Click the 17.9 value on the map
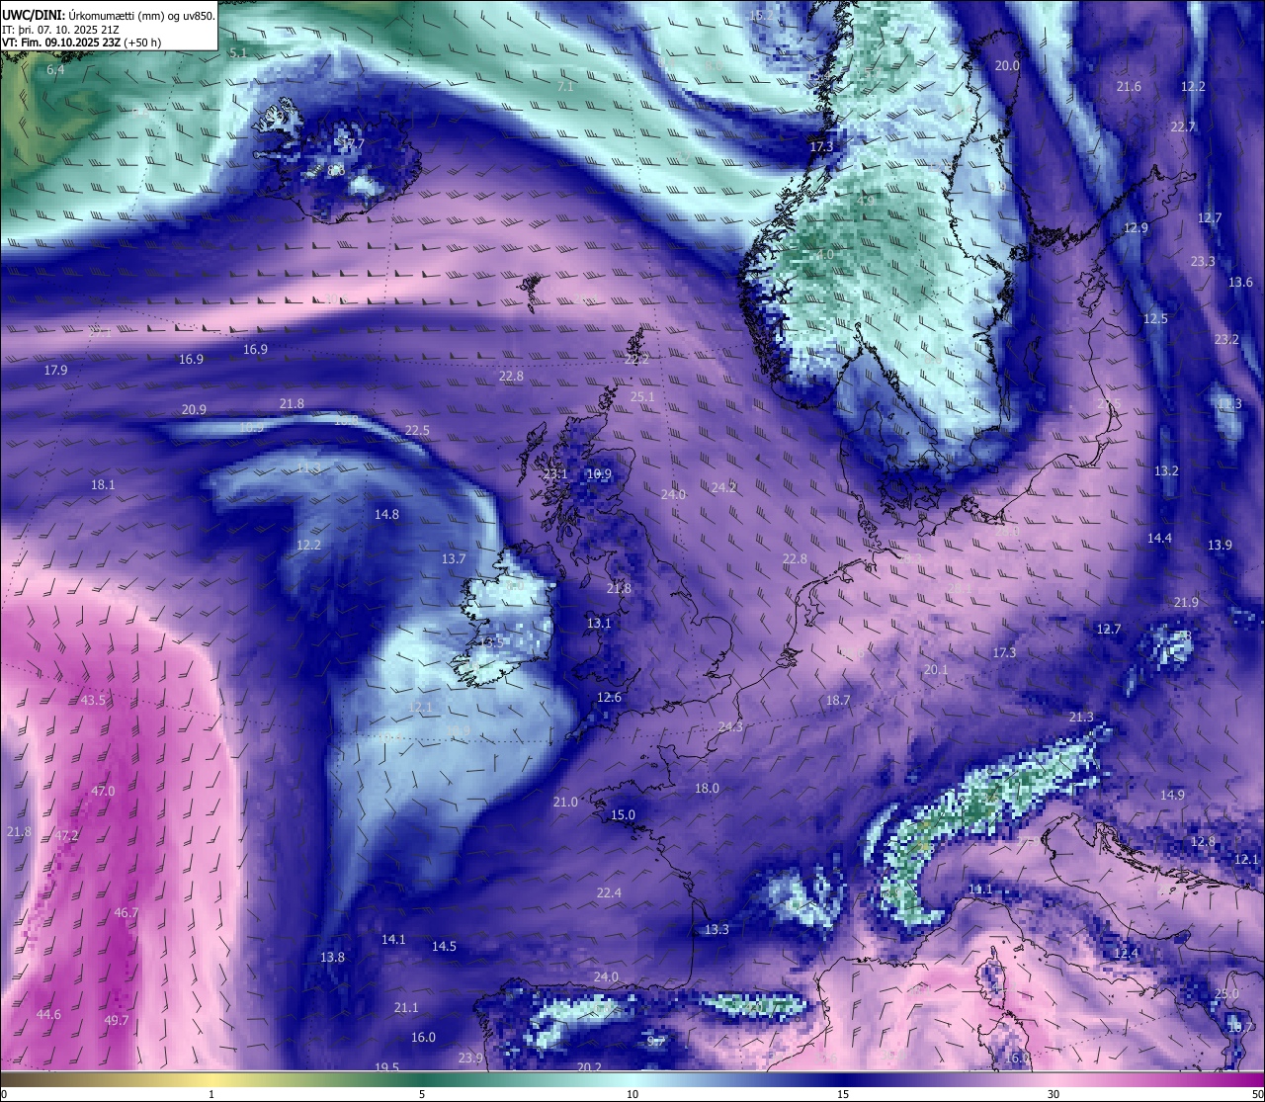1265x1102 pixels. pos(56,371)
